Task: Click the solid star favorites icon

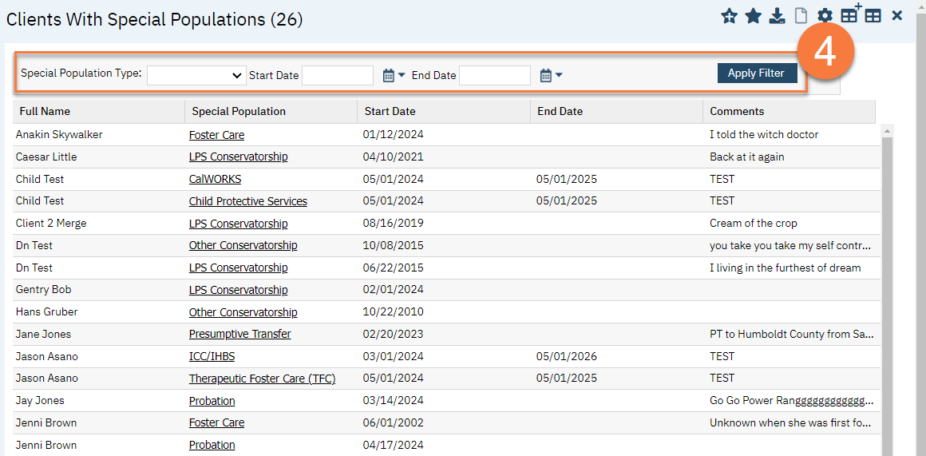Action: (x=753, y=16)
